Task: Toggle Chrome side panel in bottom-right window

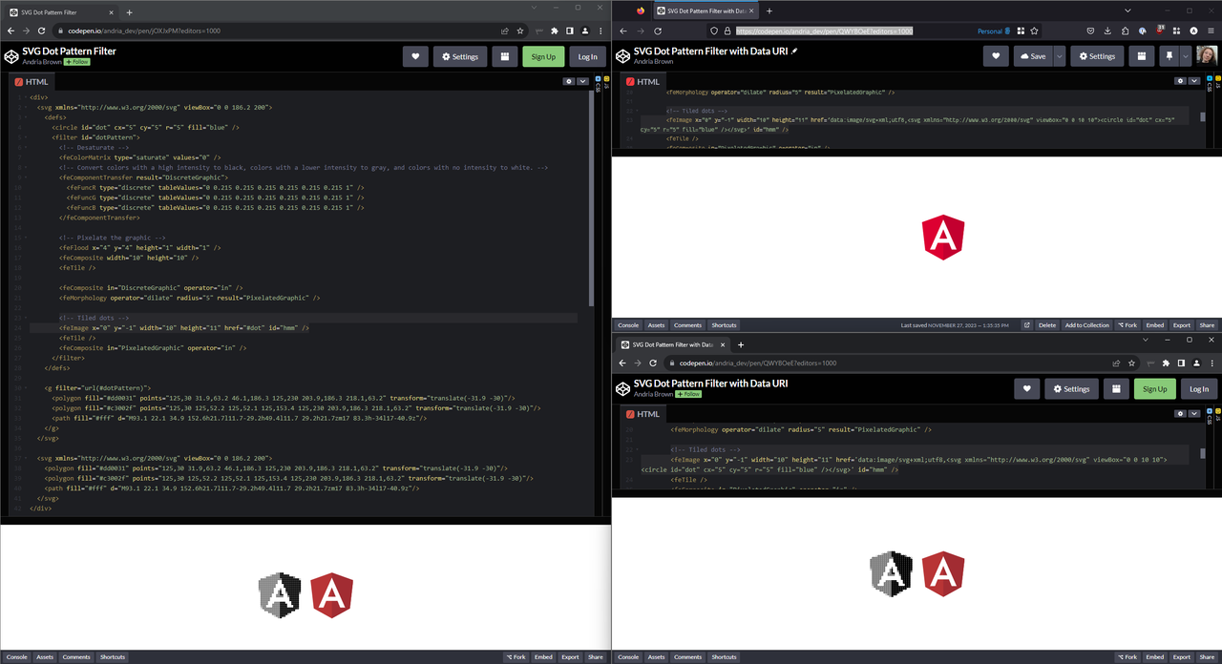Action: 1181,363
